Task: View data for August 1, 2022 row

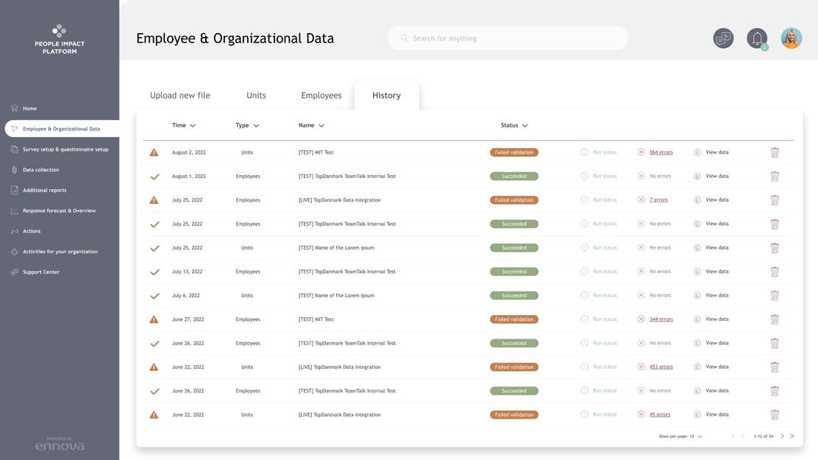Action: (x=716, y=177)
